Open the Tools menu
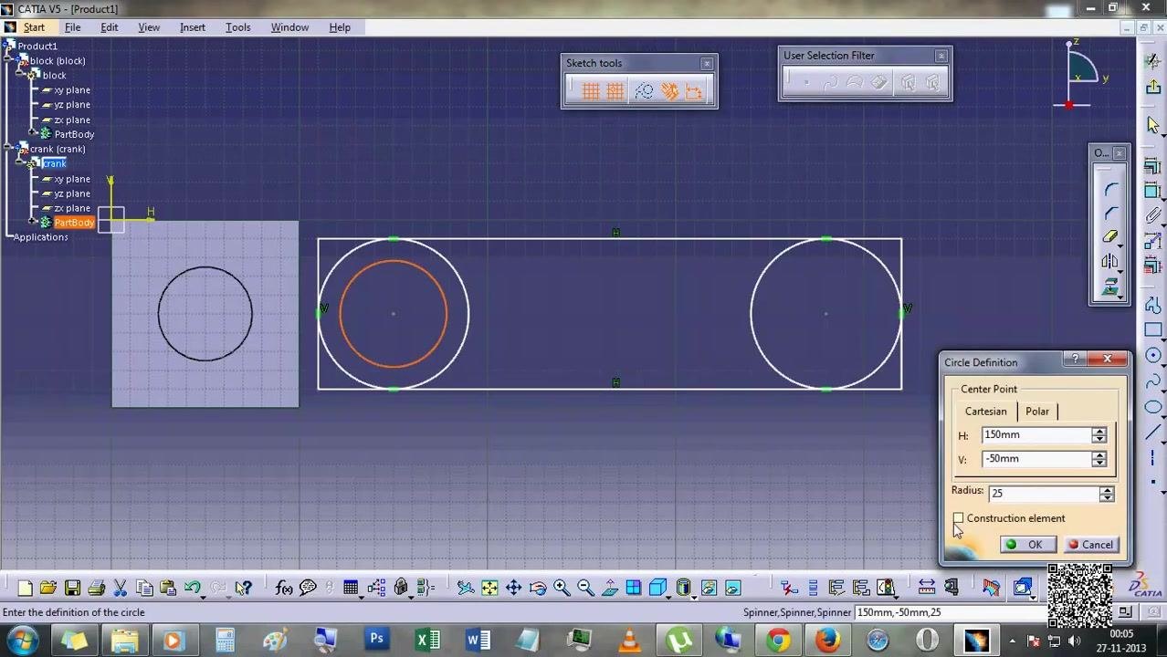1167x657 pixels. pos(237,27)
